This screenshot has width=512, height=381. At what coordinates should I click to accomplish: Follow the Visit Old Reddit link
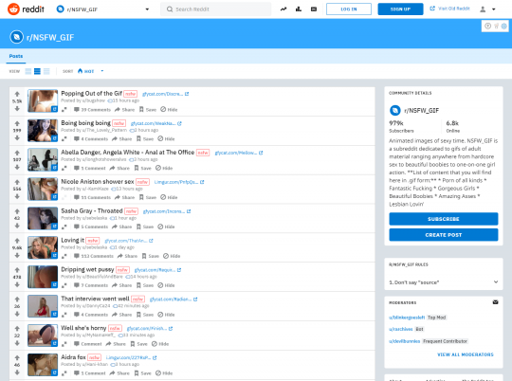click(449, 9)
